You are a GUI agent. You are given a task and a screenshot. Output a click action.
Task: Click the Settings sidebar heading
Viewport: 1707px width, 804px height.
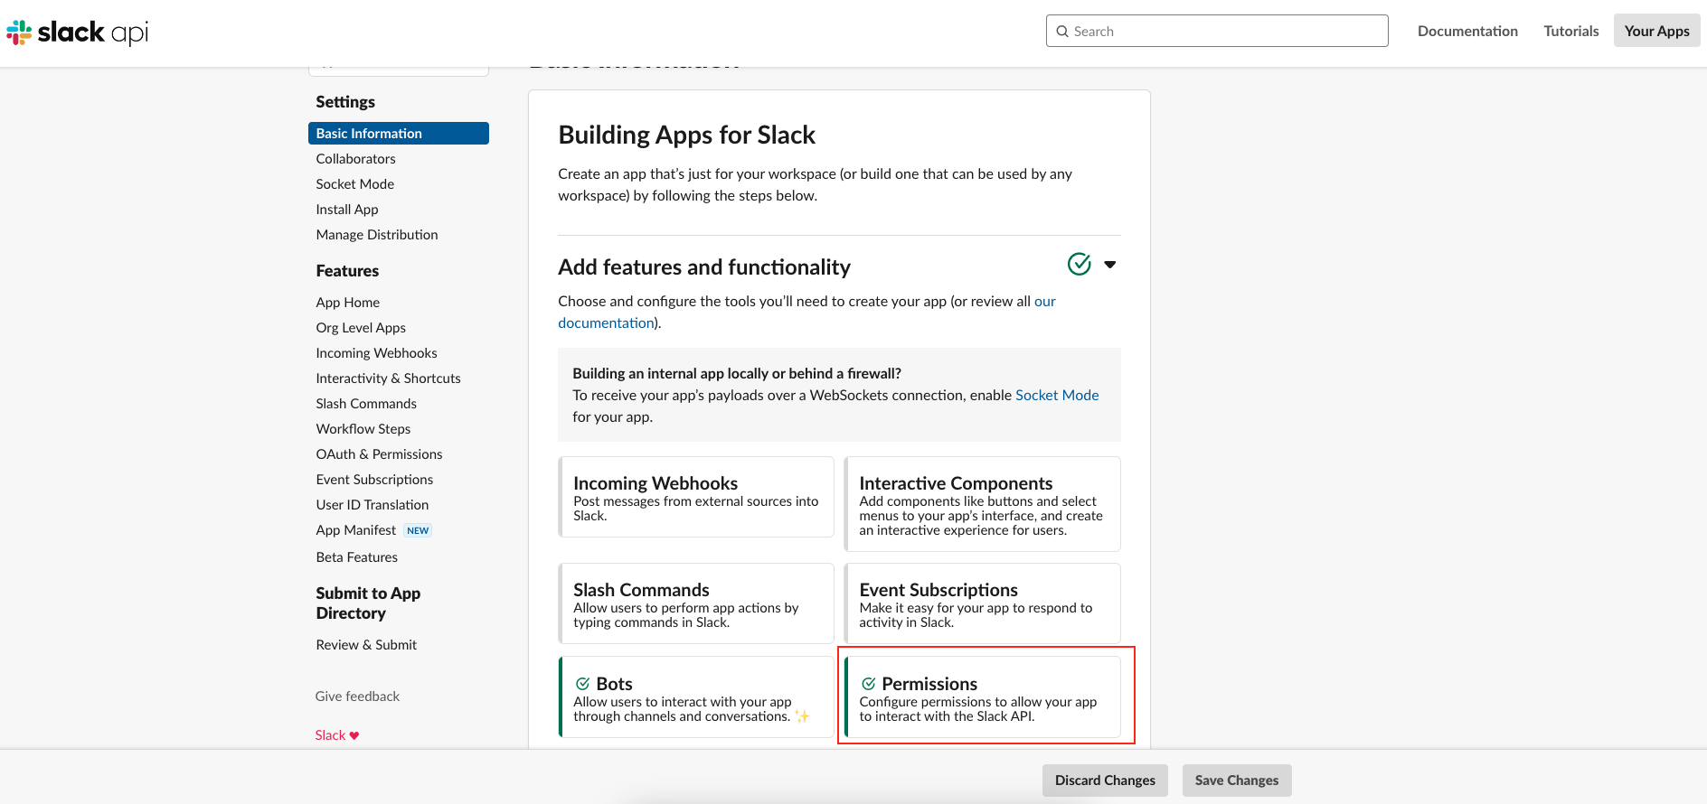345,102
